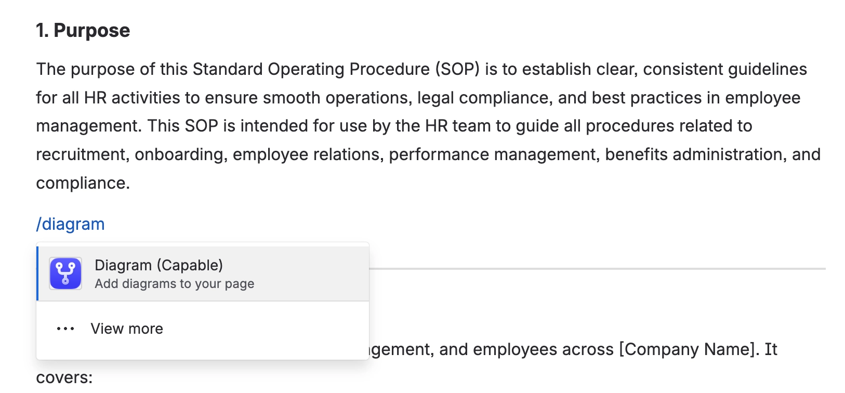Click the Add diagrams to your page description
Image resolution: width=845 pixels, height=393 pixels.
pyautogui.click(x=174, y=283)
